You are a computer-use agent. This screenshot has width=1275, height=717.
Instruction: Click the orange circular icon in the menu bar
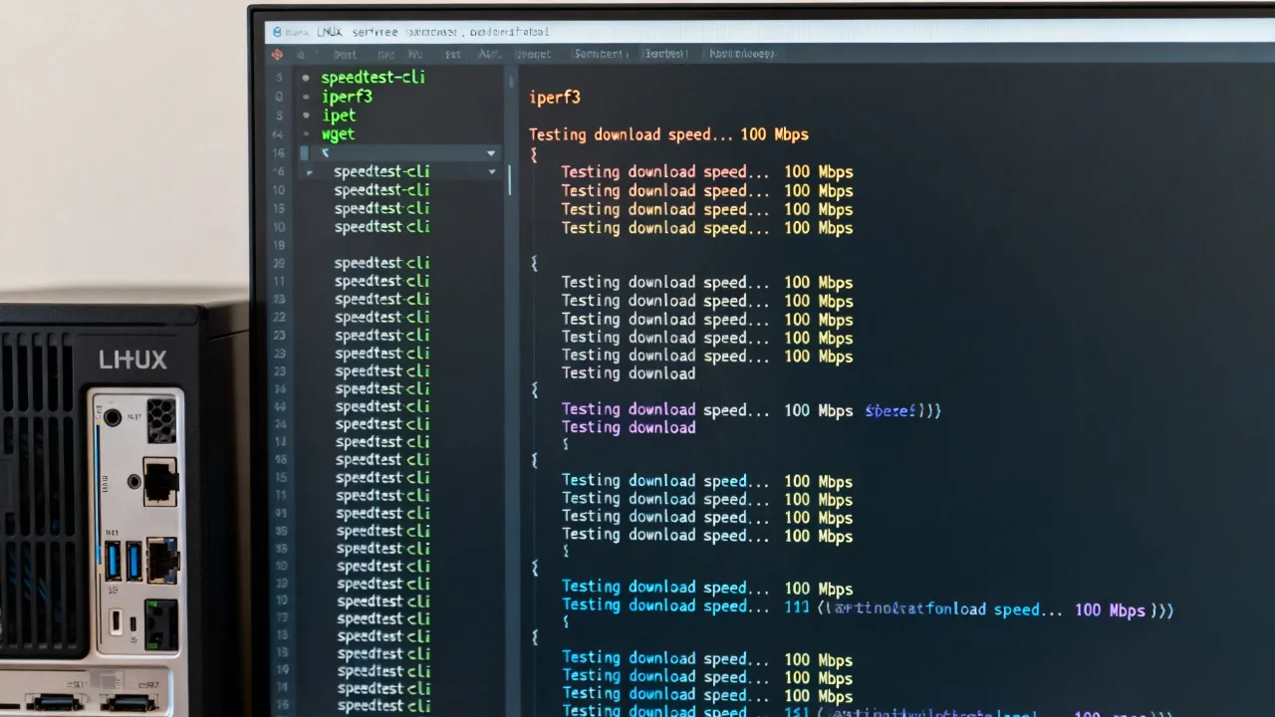pyautogui.click(x=277, y=55)
